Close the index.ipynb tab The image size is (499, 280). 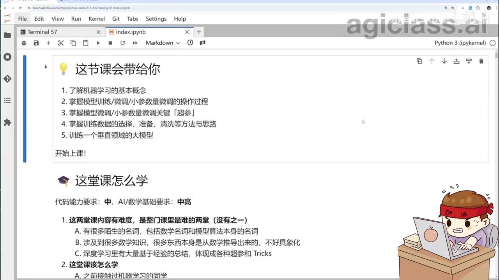[187, 32]
